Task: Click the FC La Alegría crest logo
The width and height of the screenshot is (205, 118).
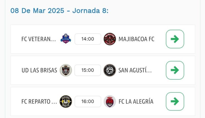Action: pyautogui.click(x=110, y=101)
